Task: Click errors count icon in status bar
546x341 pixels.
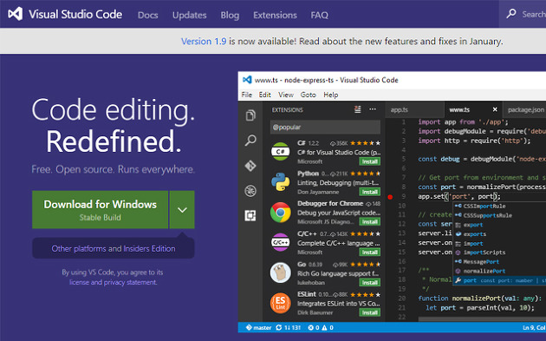Action: point(310,327)
